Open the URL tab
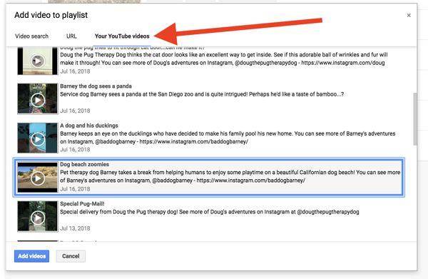The width and height of the screenshot is (428, 279). [x=71, y=36]
